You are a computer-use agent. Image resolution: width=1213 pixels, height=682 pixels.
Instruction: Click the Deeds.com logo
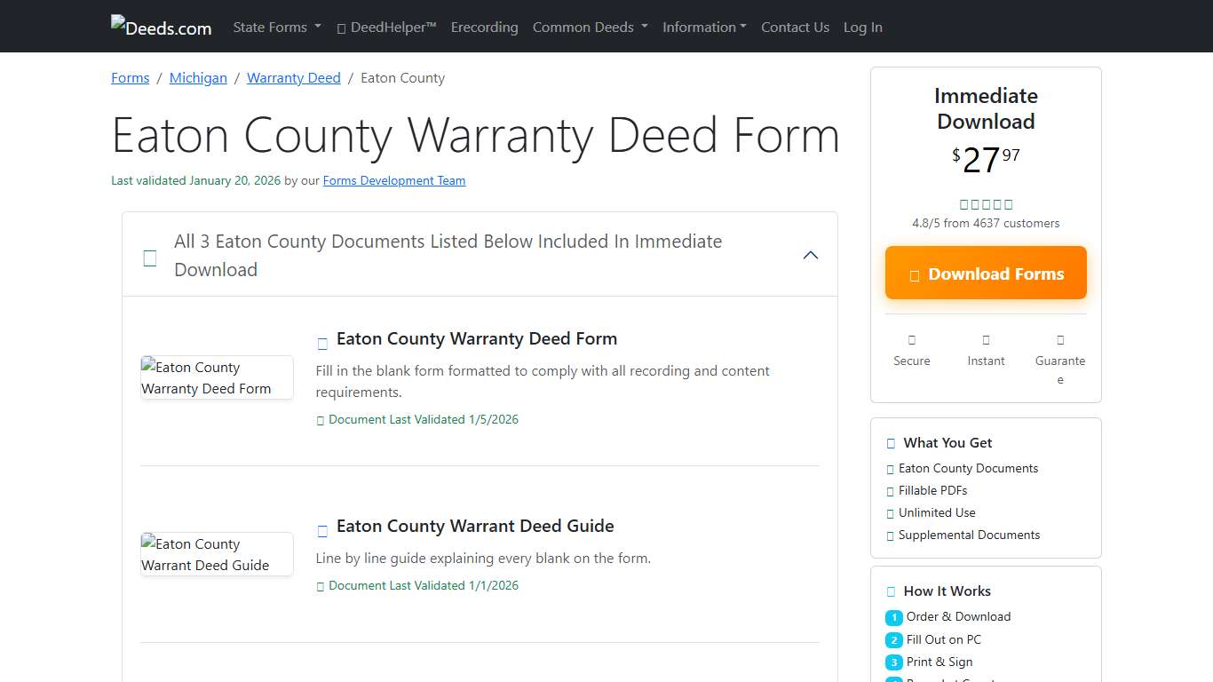pyautogui.click(x=161, y=26)
